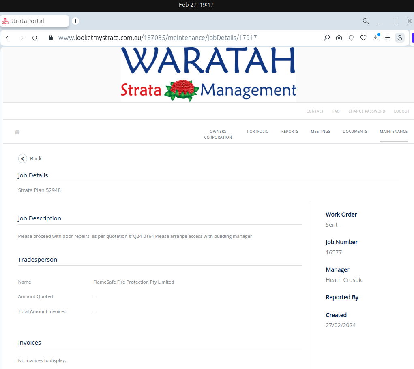Select the StrataPortal browser tab

(x=34, y=21)
